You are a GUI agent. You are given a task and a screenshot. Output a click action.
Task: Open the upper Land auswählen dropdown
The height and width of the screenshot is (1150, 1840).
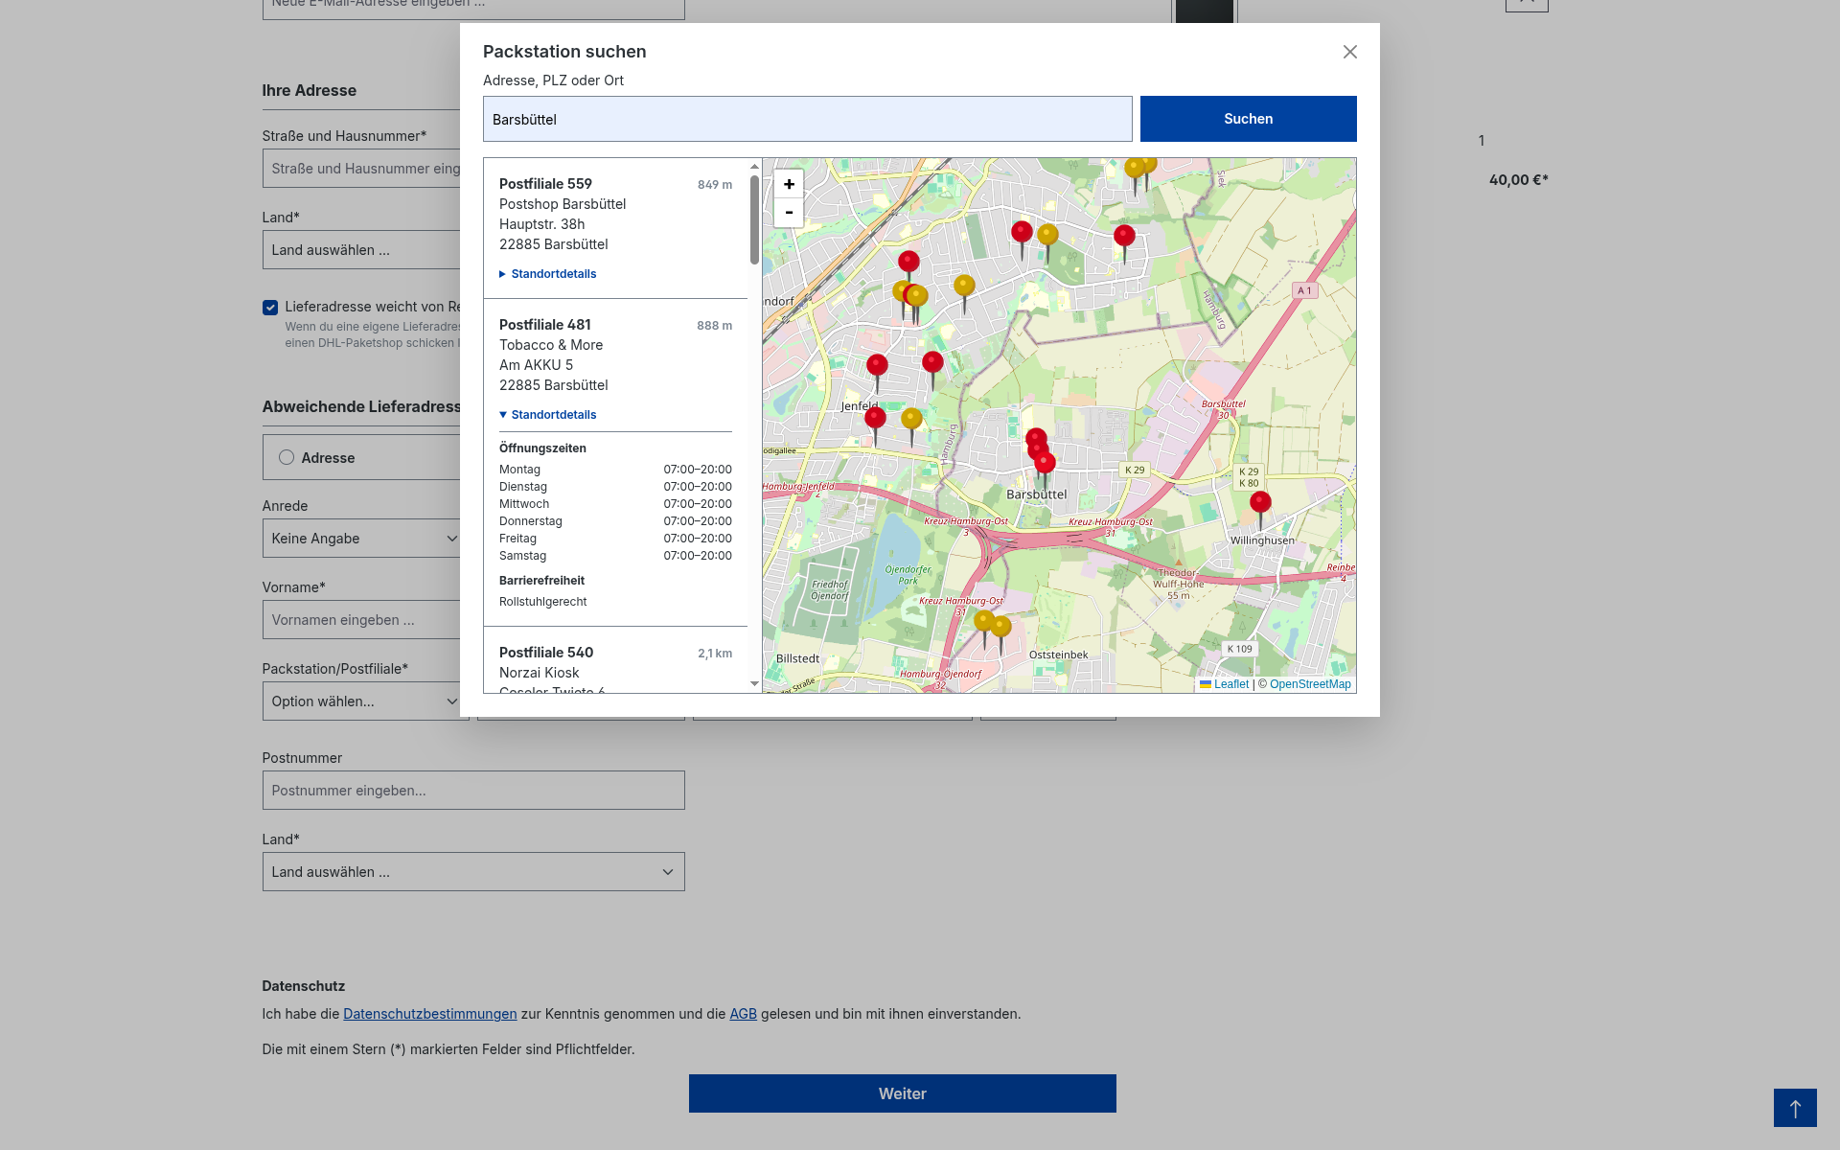pyautogui.click(x=362, y=250)
